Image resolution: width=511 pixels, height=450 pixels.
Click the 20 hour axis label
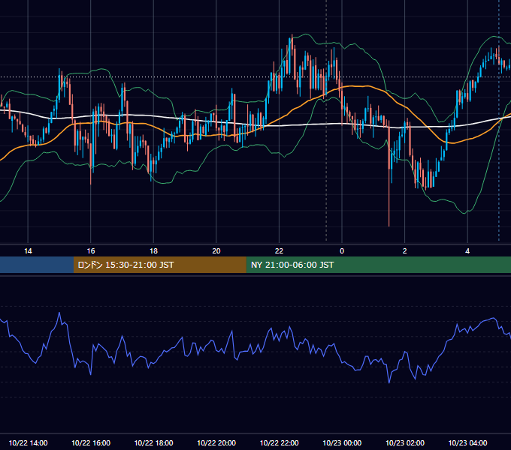216,251
